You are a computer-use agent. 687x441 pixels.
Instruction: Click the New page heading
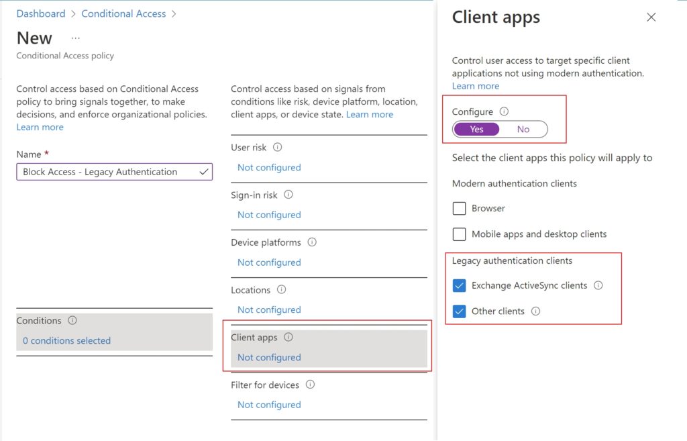[x=34, y=38]
